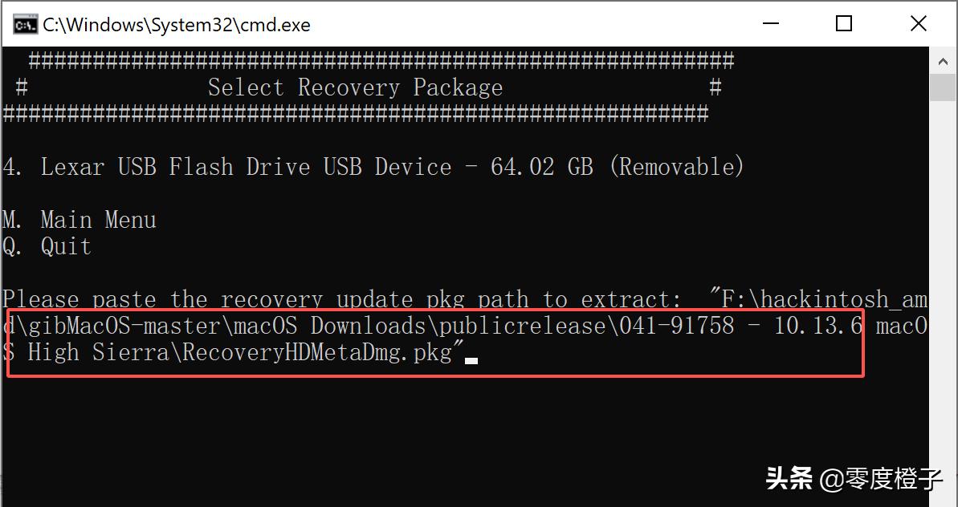Click the scrollbar up arrow

pyautogui.click(x=943, y=62)
